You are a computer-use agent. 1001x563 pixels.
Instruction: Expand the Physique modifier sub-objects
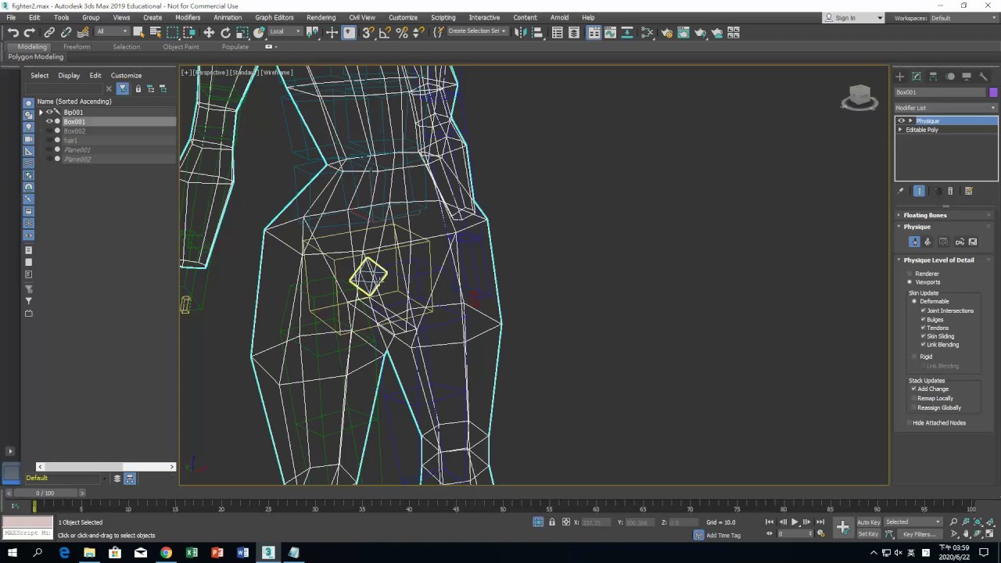tap(910, 121)
